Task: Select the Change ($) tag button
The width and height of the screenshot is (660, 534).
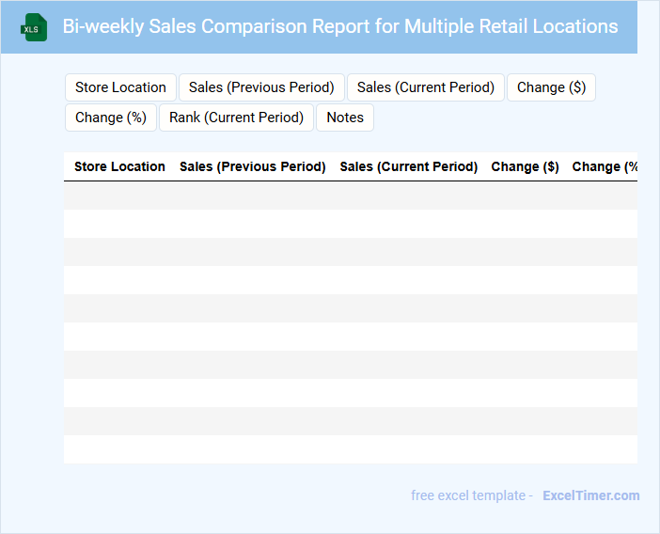Action: click(551, 87)
